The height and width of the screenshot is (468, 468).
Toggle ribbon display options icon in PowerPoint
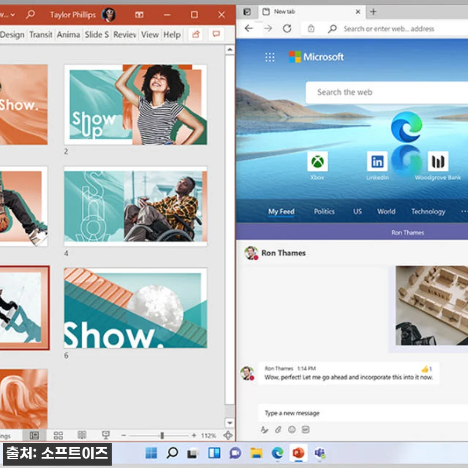[139, 14]
